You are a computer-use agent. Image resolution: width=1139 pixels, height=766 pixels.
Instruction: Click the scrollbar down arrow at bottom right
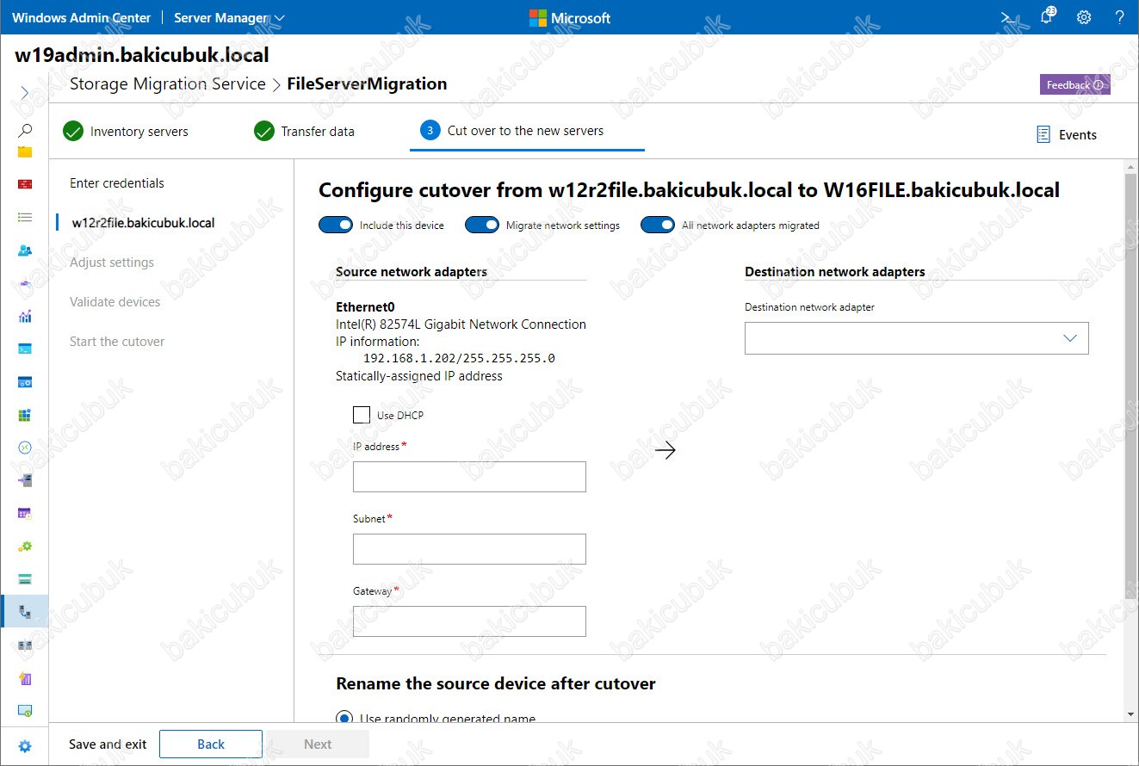(x=1130, y=714)
